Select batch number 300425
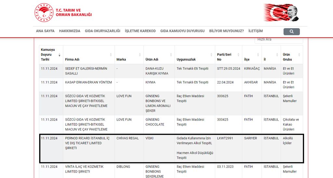Image resolution: width=333 pixels, height=178 pixels. coord(222,120)
